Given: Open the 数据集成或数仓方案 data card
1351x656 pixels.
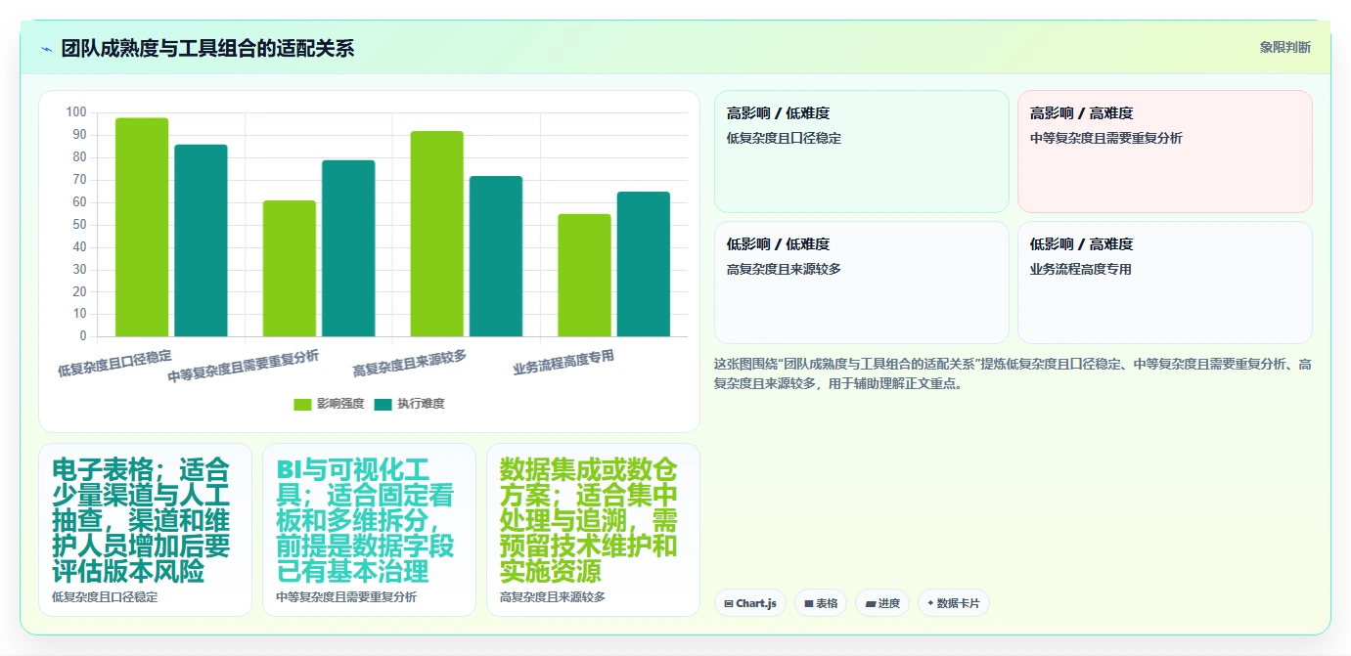Looking at the screenshot, I should (x=593, y=530).
